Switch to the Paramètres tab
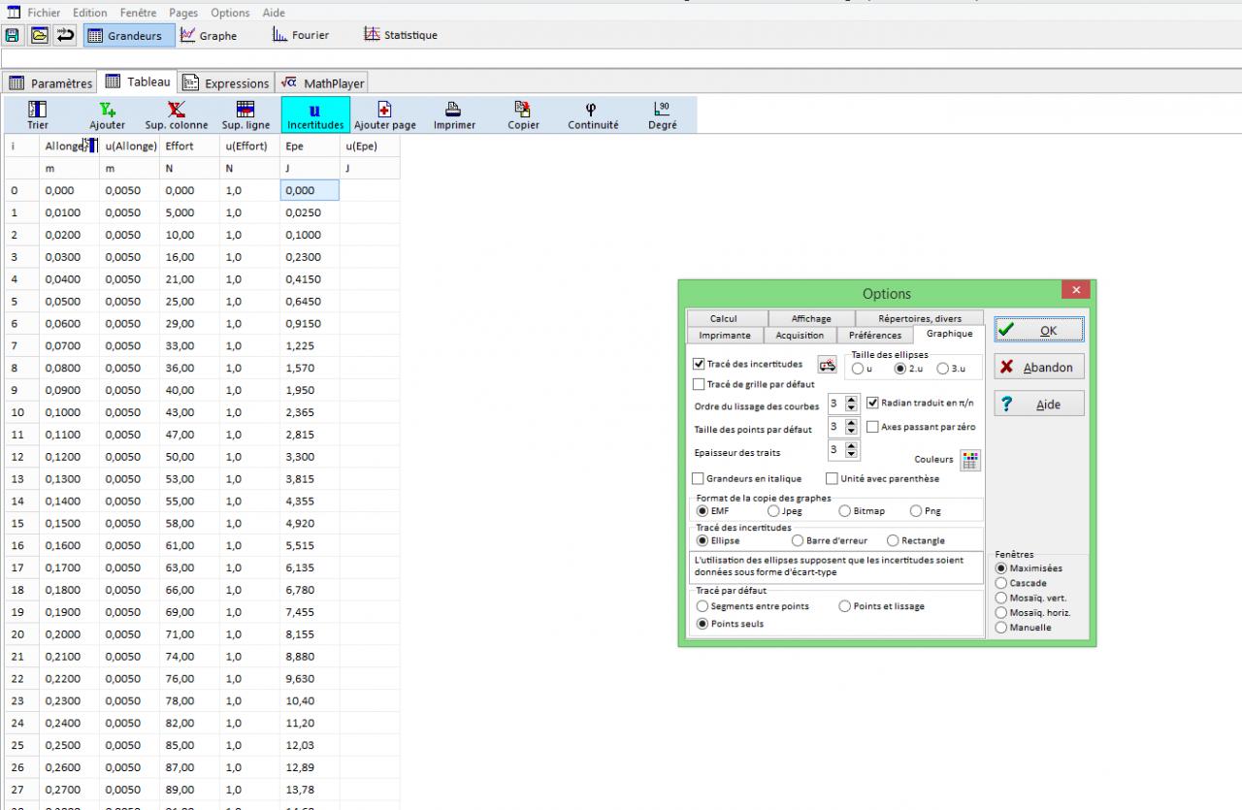Screen dimensions: 1242x810 (x=50, y=83)
